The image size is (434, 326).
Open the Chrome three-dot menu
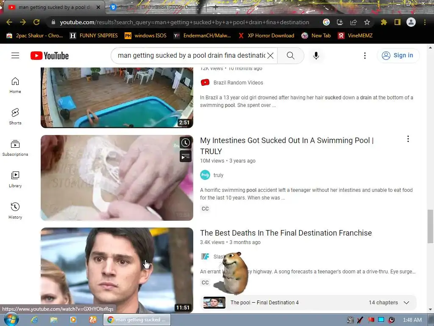click(425, 22)
